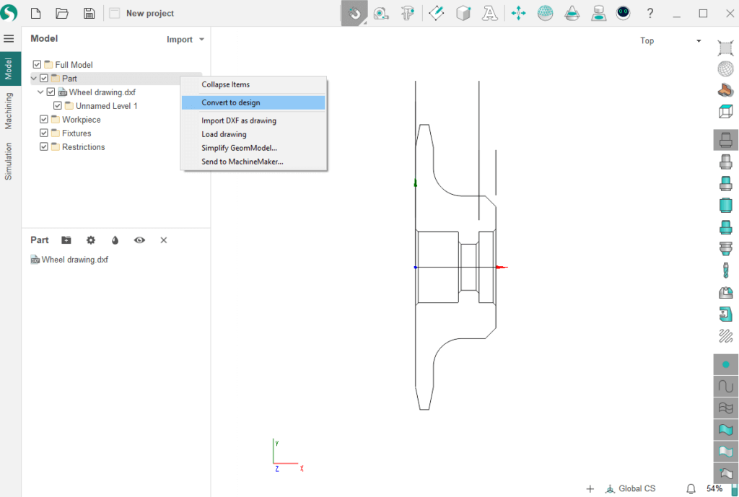Choose Convert to design from context menu
This screenshot has height=497, width=739.
[x=231, y=102]
